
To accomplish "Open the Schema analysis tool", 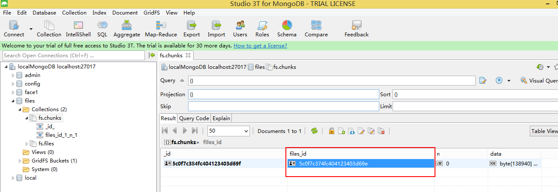I will pos(287,29).
